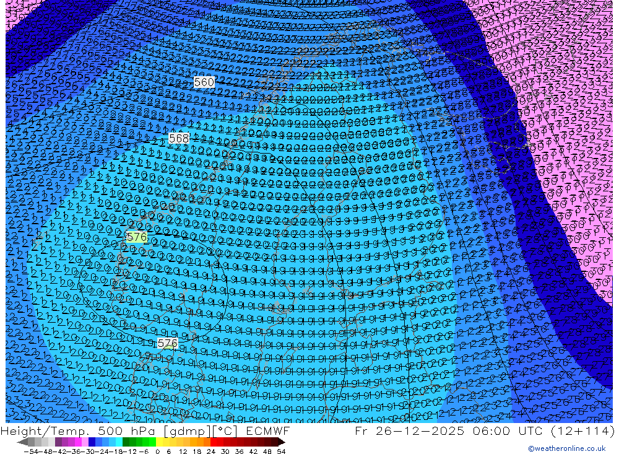Select the dark purple legend swatch

58,442
